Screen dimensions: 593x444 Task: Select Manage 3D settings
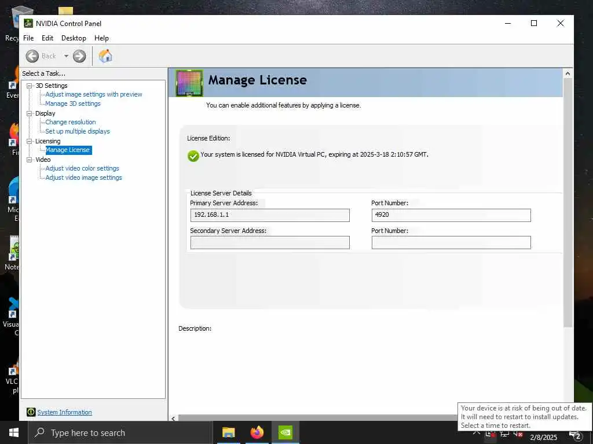pyautogui.click(x=73, y=103)
